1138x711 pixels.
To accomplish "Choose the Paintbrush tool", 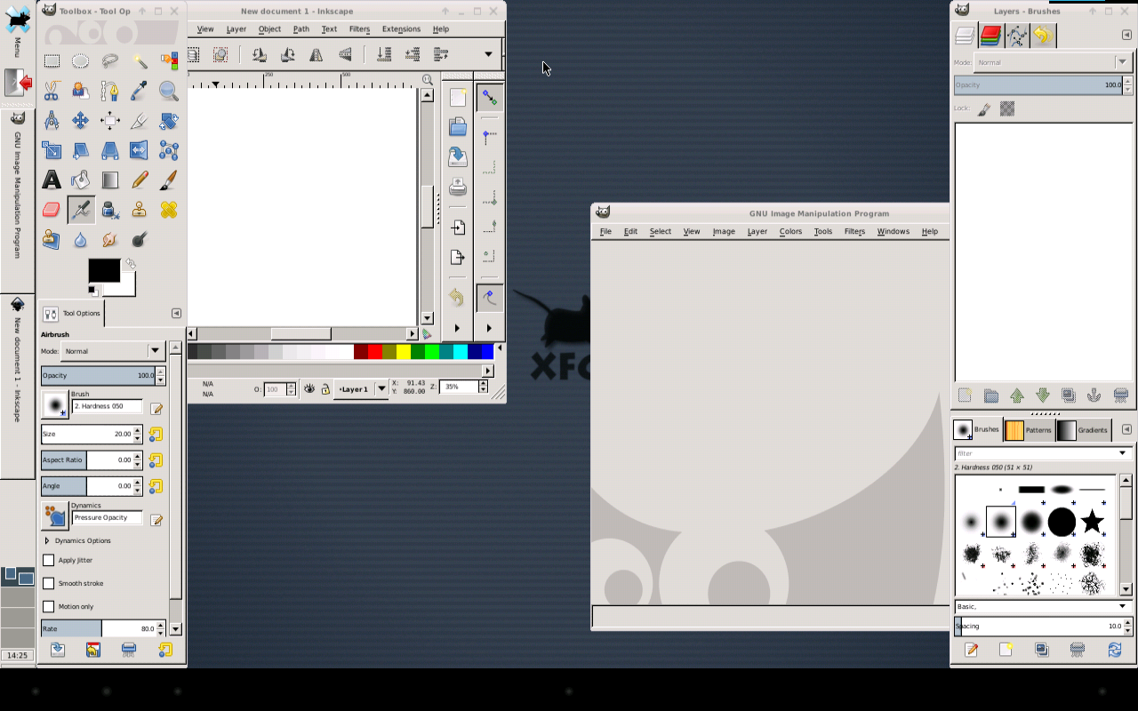I will pos(169,180).
